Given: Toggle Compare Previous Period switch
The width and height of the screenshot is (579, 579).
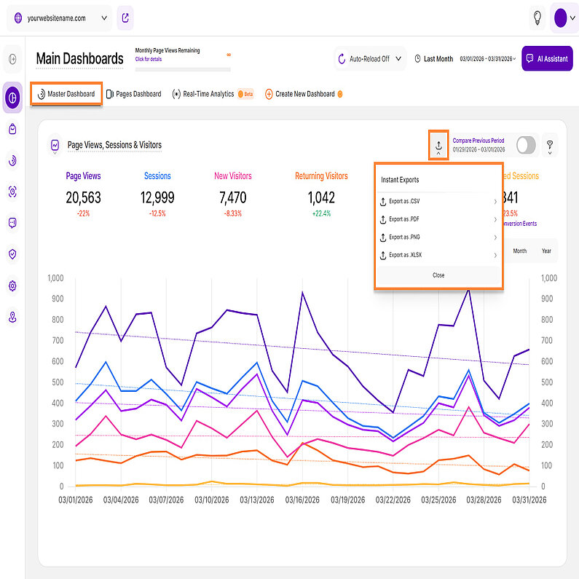Looking at the screenshot, I should (526, 145).
